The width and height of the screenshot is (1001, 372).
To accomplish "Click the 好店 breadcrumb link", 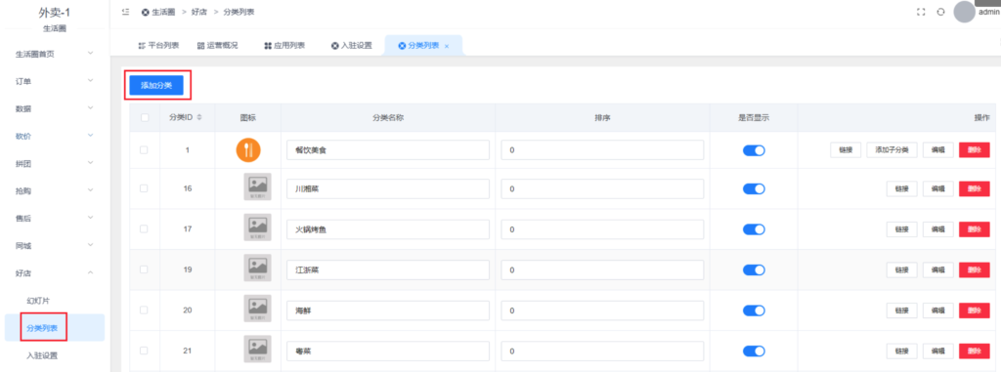I will click(x=199, y=12).
